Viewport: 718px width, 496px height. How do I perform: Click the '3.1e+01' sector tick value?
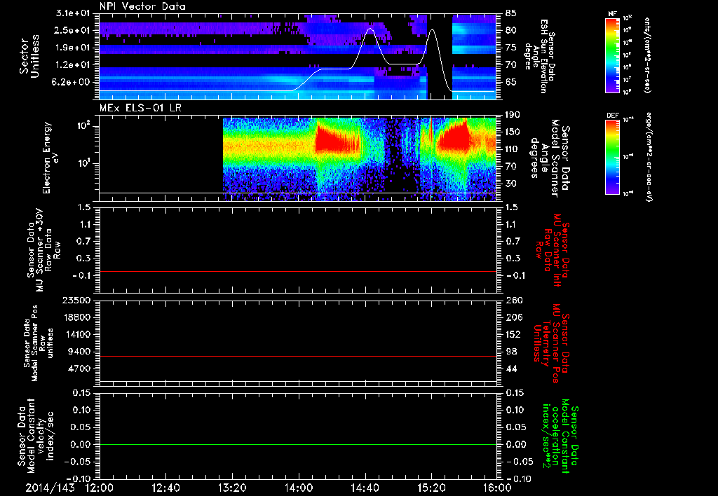pyautogui.click(x=73, y=13)
